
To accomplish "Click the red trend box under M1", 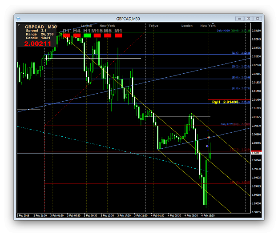I will (x=118, y=36).
